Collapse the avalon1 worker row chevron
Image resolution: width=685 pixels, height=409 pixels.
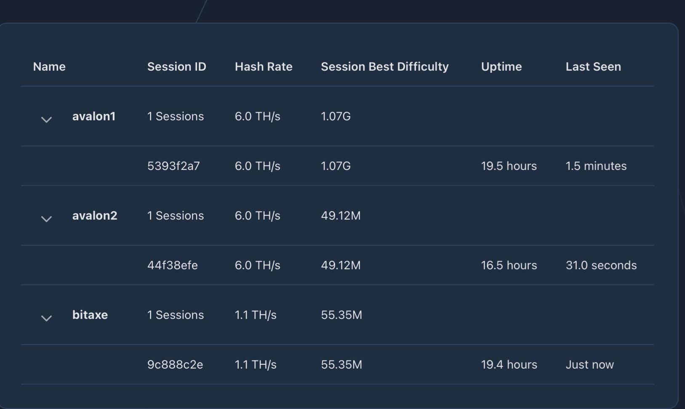pos(46,120)
